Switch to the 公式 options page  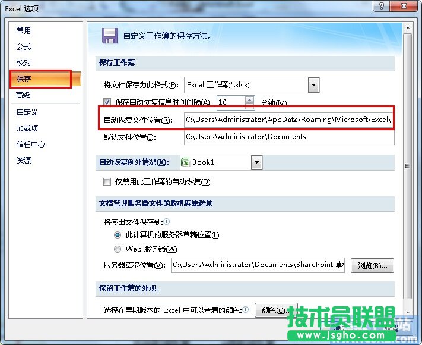pos(24,47)
